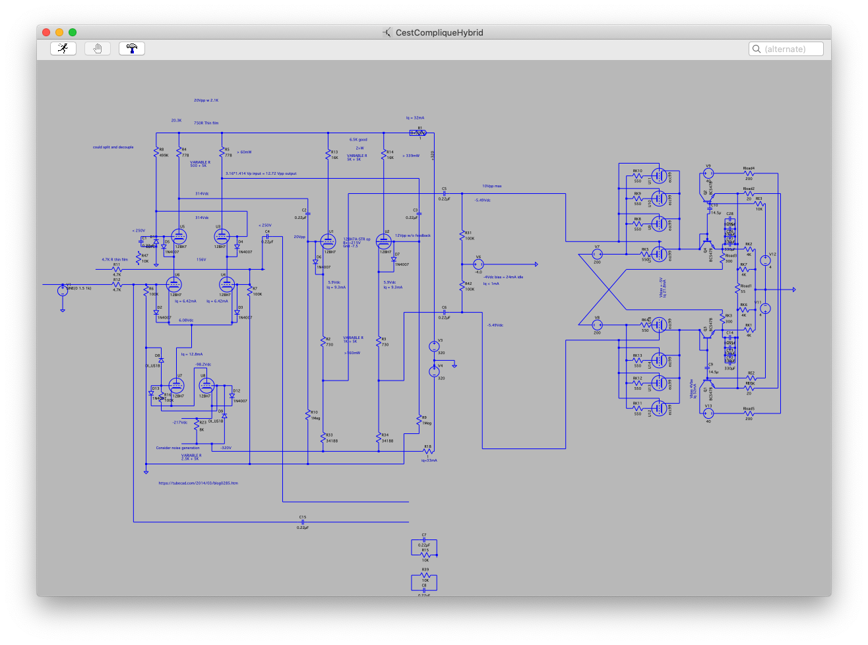Select resistor Rload5 200
The image size is (868, 645).
tap(749, 414)
